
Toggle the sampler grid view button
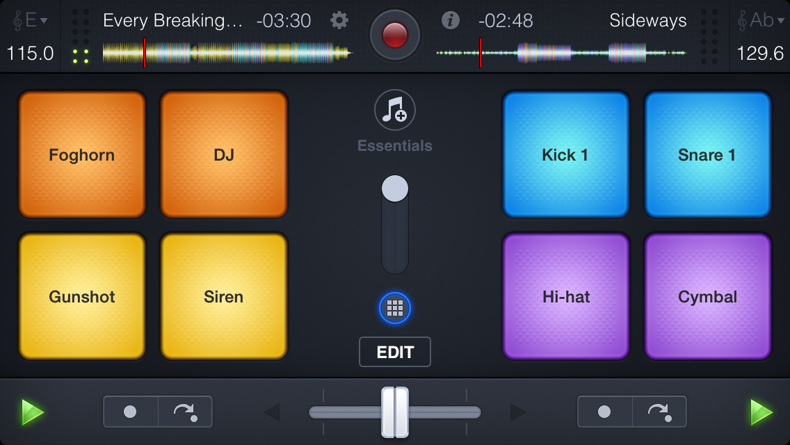click(x=395, y=308)
